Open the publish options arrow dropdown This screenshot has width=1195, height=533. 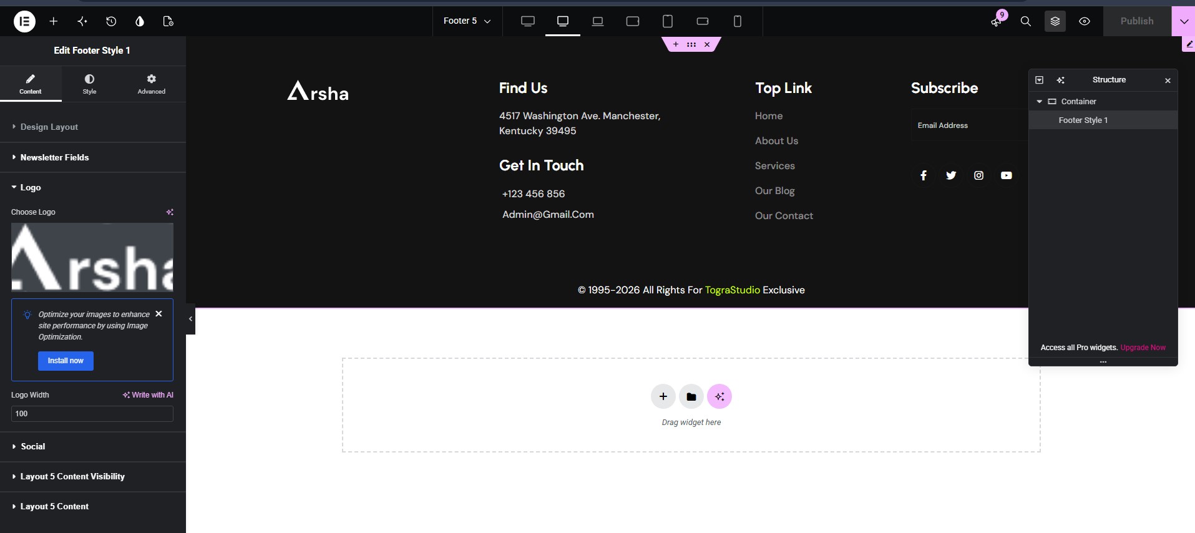tap(1183, 21)
